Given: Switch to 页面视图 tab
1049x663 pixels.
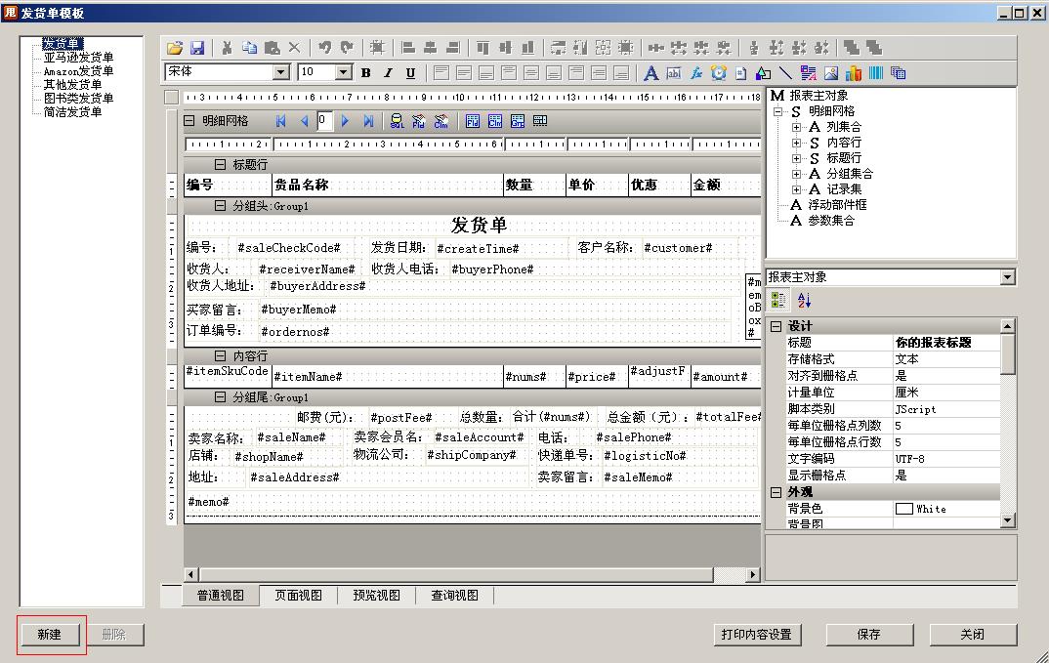Looking at the screenshot, I should [298, 596].
